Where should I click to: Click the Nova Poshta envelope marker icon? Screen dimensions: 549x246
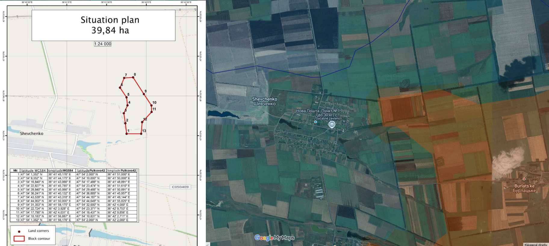click(332, 124)
